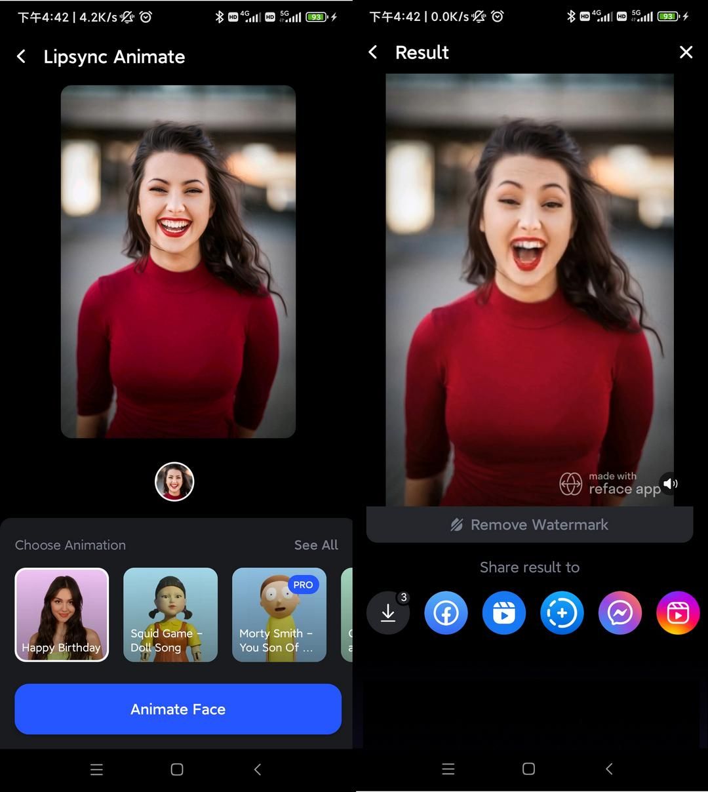Share result to Instagram Reels

point(678,613)
